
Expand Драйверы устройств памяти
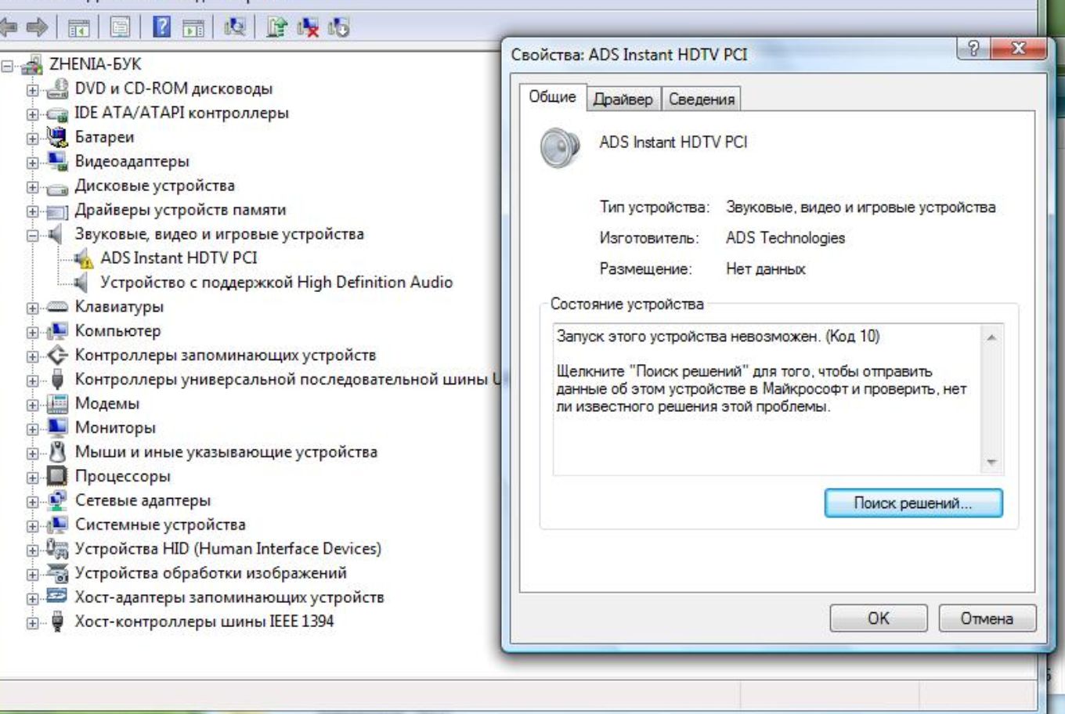[x=32, y=211]
